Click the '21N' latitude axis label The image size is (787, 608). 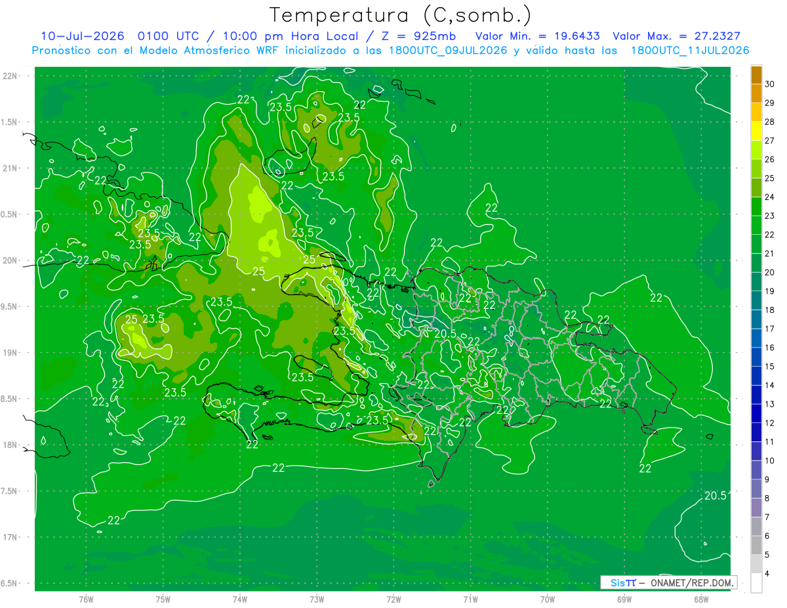[10, 168]
